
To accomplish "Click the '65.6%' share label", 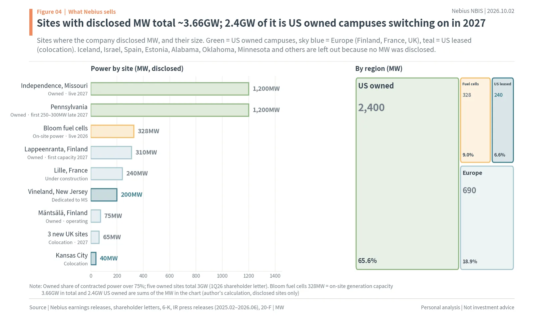I will [x=367, y=261].
